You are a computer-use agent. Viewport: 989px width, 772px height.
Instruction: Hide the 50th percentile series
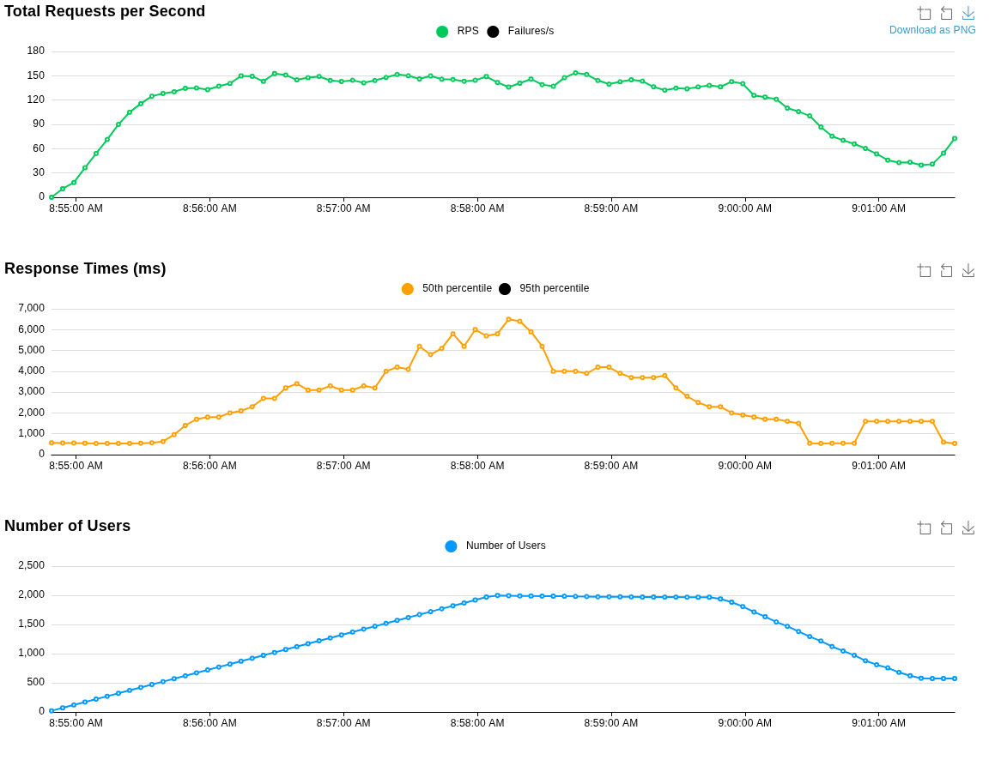(456, 288)
